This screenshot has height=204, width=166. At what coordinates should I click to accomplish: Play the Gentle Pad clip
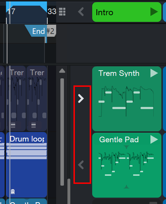(154, 139)
